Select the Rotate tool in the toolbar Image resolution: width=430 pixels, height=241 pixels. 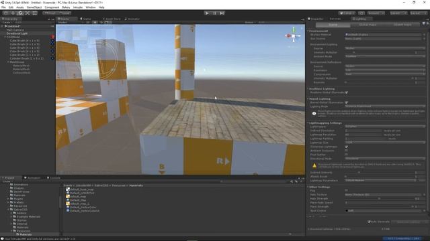(20, 13)
